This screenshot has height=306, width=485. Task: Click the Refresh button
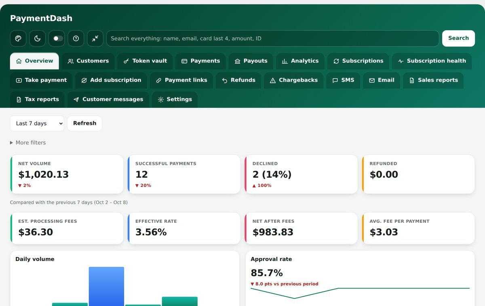click(85, 124)
